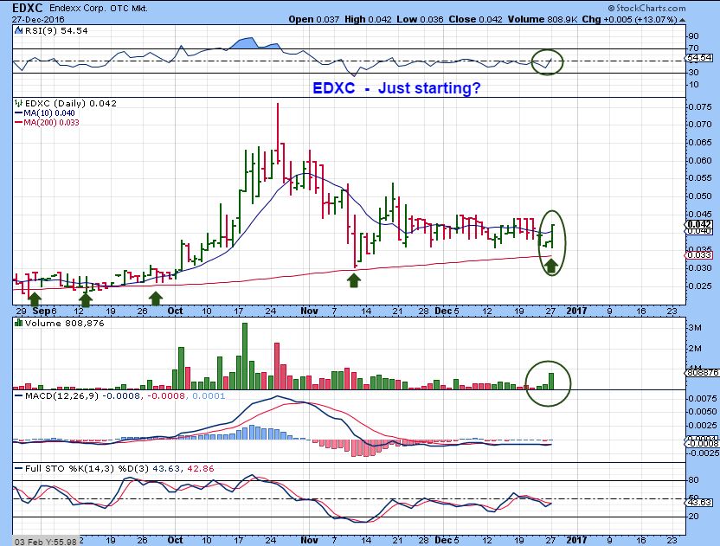Click the 90 level label on RSI axis
The image size is (720, 546).
(694, 36)
